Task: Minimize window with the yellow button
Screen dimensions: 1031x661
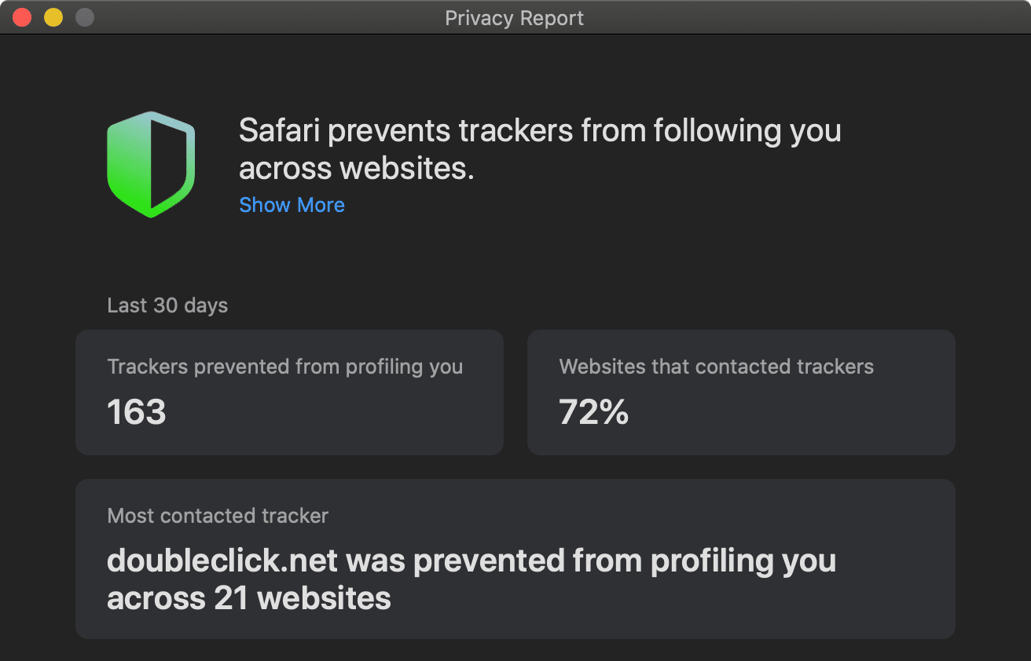Action: 53,17
